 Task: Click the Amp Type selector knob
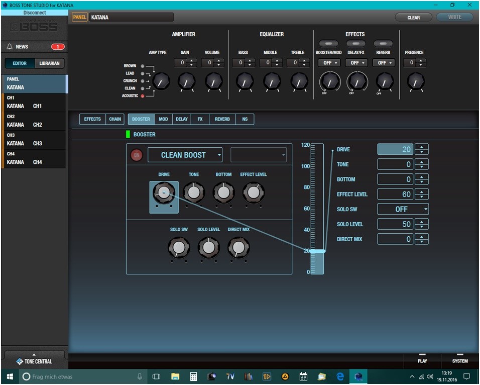[161, 81]
